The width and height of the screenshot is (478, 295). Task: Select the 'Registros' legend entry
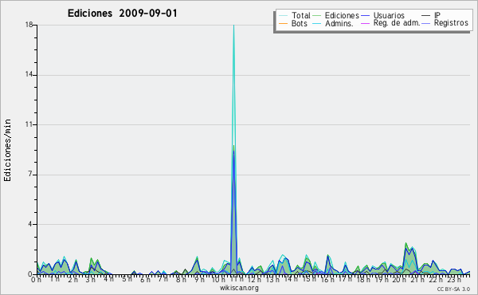point(451,23)
